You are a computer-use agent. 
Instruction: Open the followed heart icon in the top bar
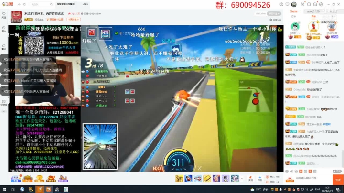point(288,4)
